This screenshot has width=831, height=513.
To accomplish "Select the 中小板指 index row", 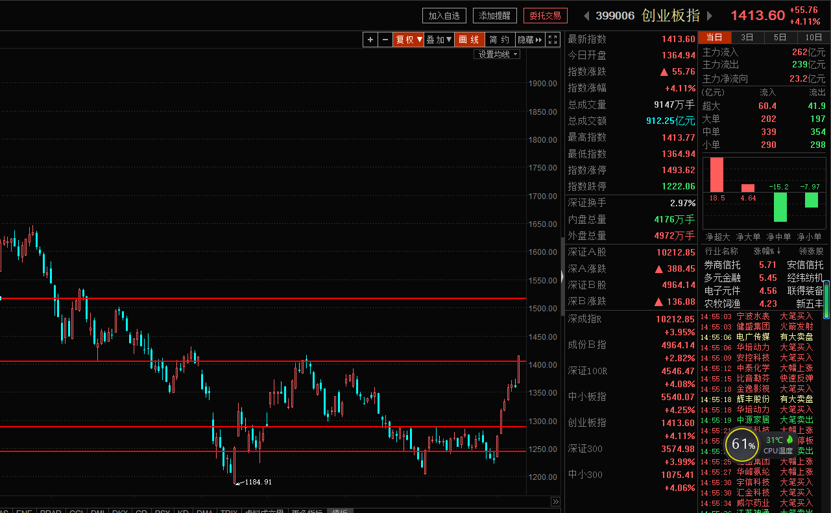I will tap(632, 403).
